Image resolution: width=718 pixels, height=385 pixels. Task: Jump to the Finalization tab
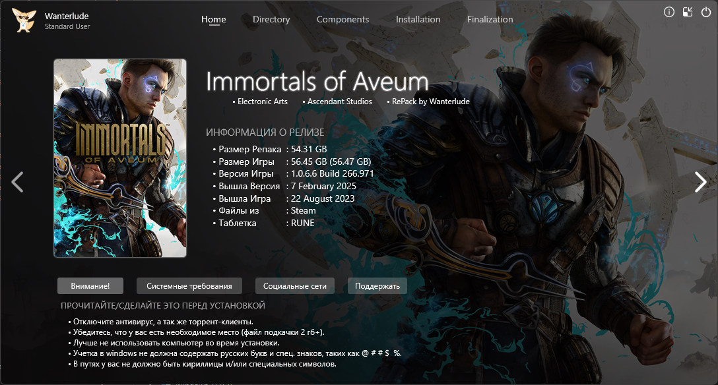pos(490,19)
